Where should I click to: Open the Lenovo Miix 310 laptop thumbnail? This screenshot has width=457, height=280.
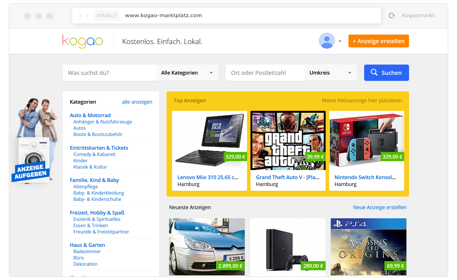point(209,141)
